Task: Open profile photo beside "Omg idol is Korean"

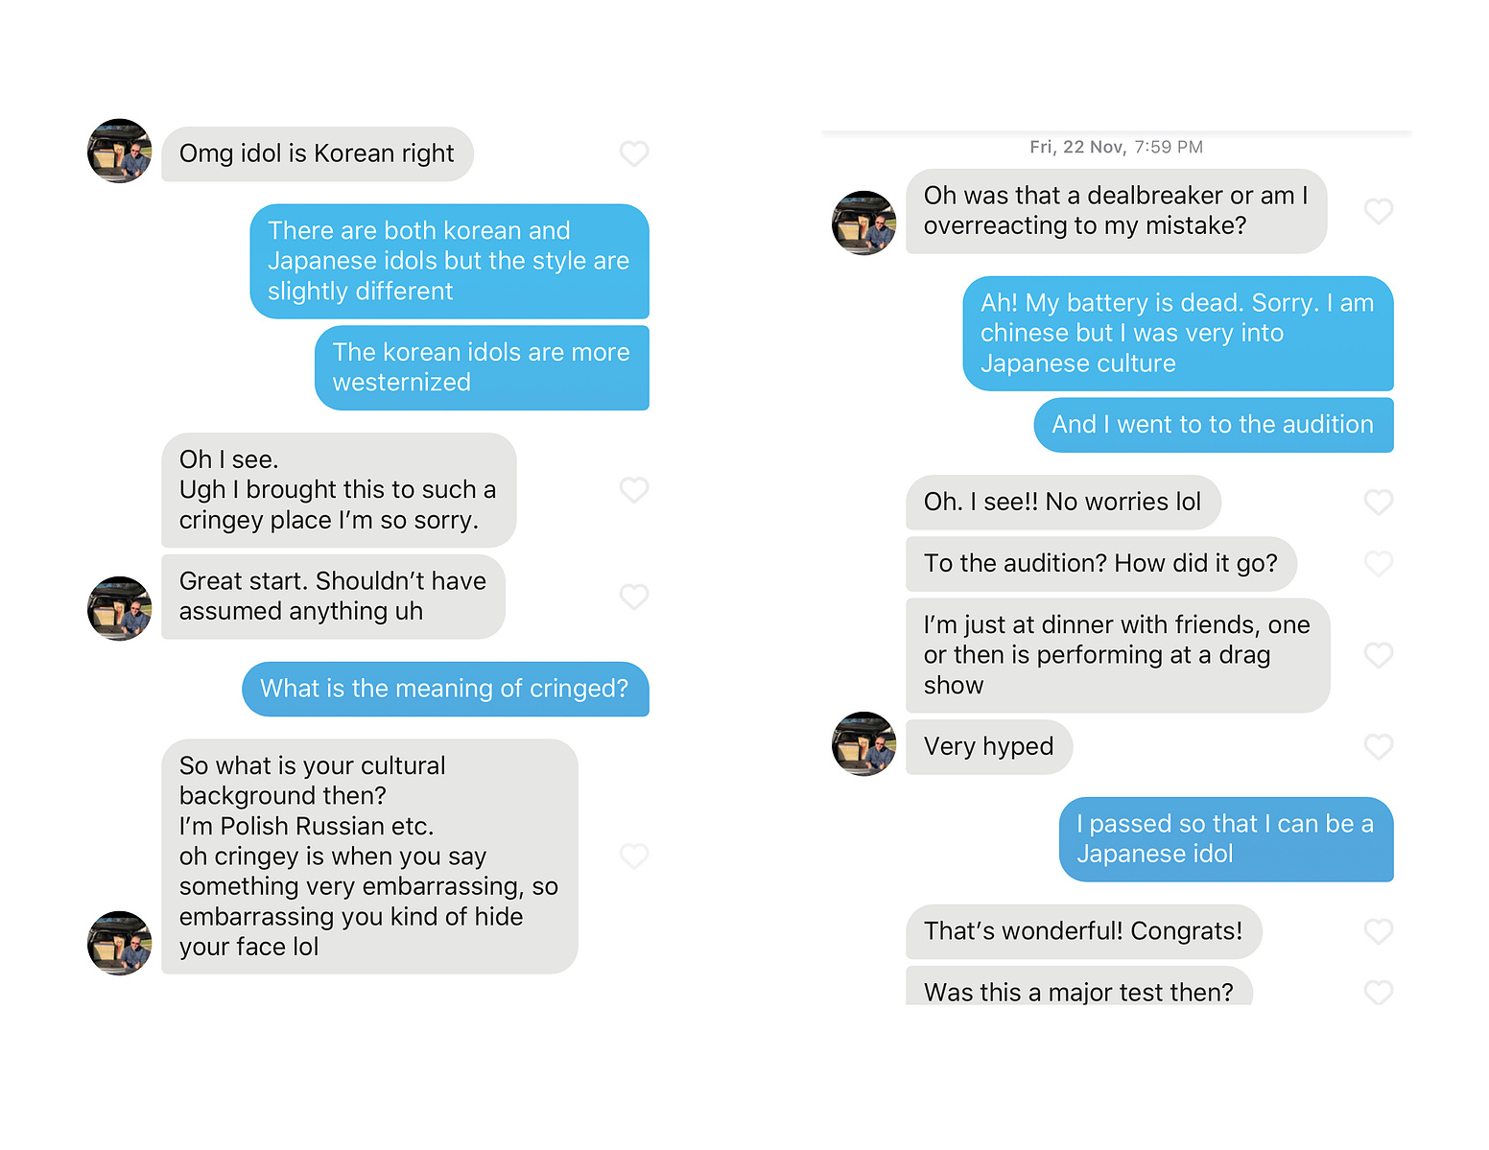Action: 120,151
